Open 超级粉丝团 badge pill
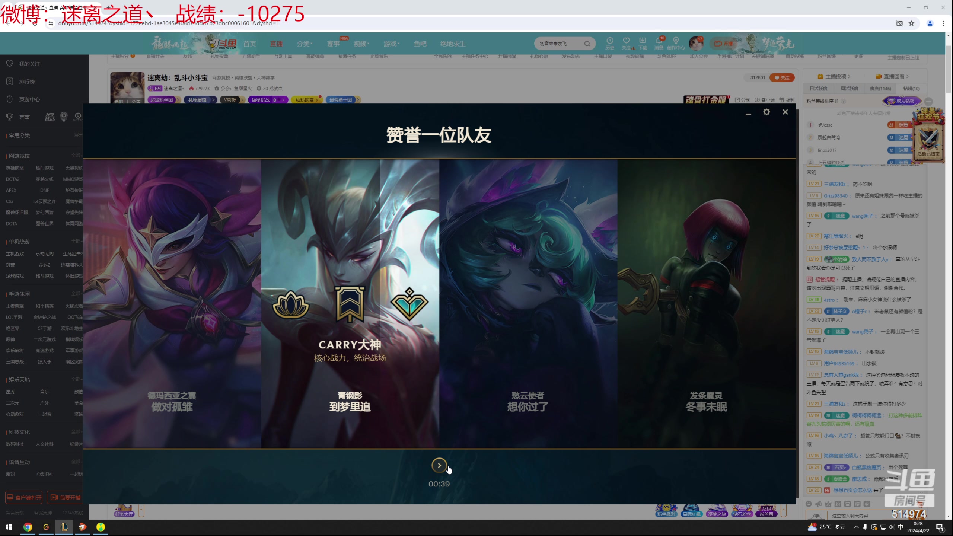The width and height of the screenshot is (953, 536). (164, 100)
